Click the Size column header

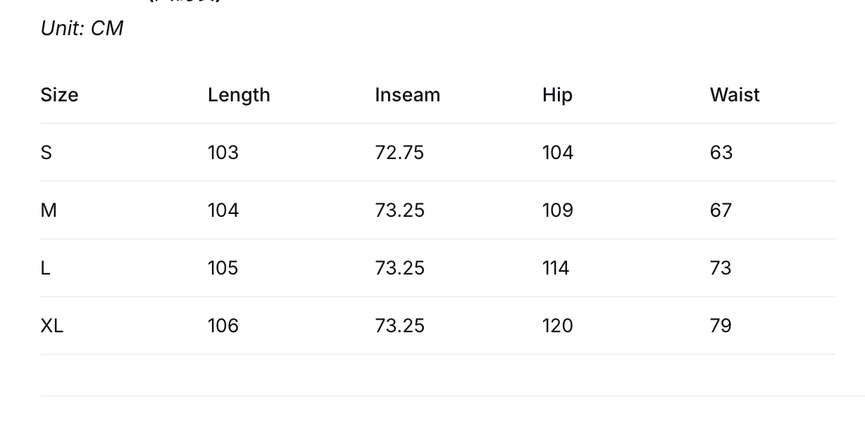point(59,95)
